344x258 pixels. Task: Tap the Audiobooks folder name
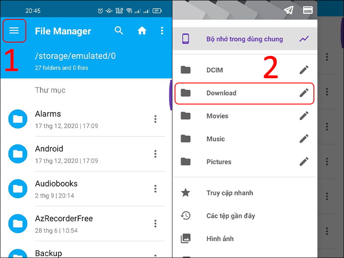(x=56, y=184)
